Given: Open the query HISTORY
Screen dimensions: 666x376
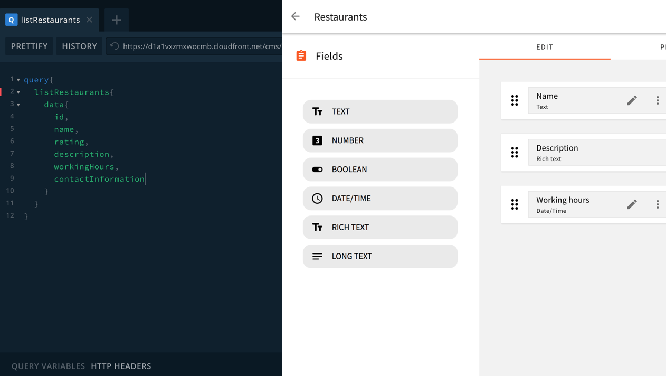Looking at the screenshot, I should point(79,46).
